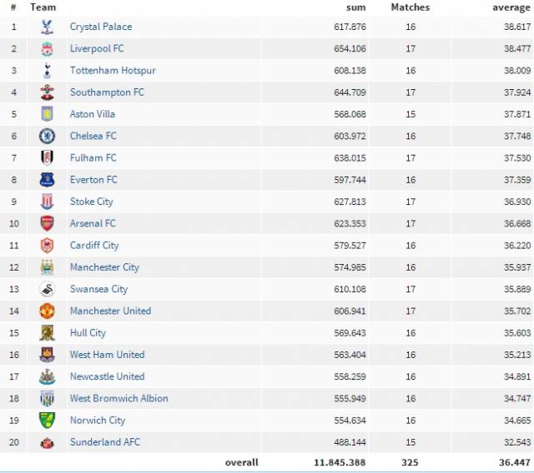Click the Liverpool FC club crest
This screenshot has height=473, width=534.
(x=47, y=49)
